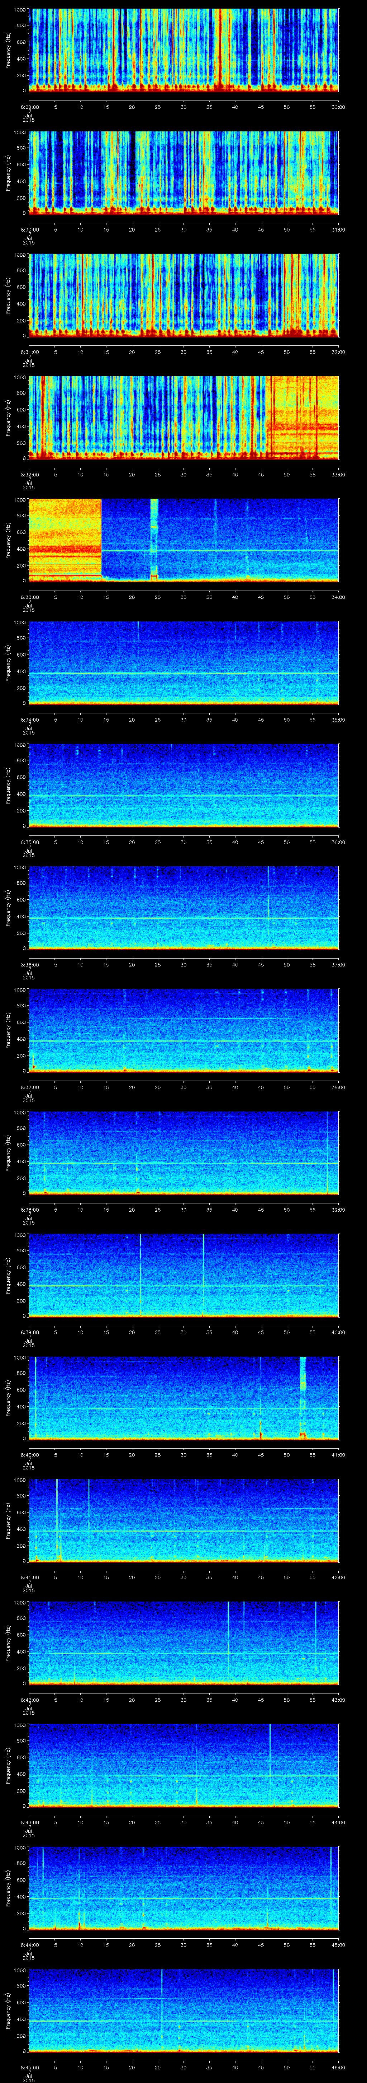This screenshot has width=367, height=2083.
Task: Select the spectrogram panel starting at 8:44:00
Action: 184,1887
